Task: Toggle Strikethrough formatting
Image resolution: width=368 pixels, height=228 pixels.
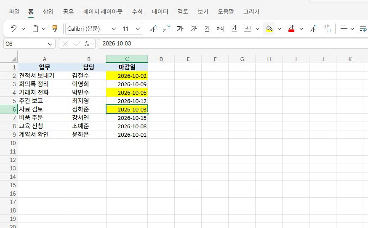Action: (x=221, y=29)
